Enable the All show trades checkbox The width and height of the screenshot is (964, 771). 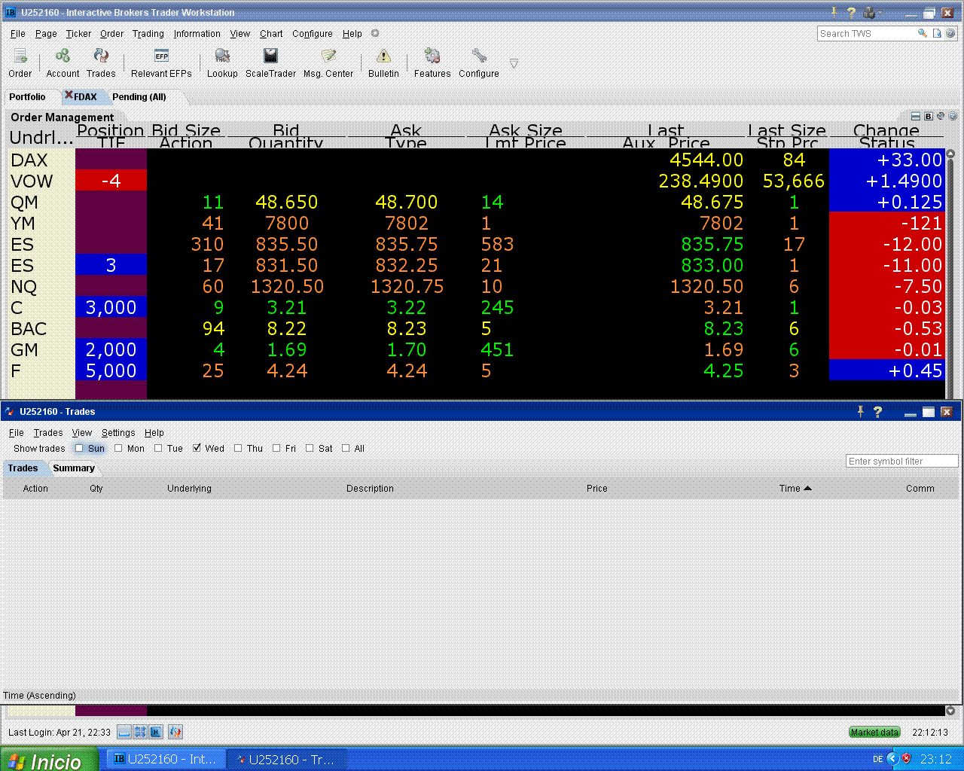click(x=346, y=448)
